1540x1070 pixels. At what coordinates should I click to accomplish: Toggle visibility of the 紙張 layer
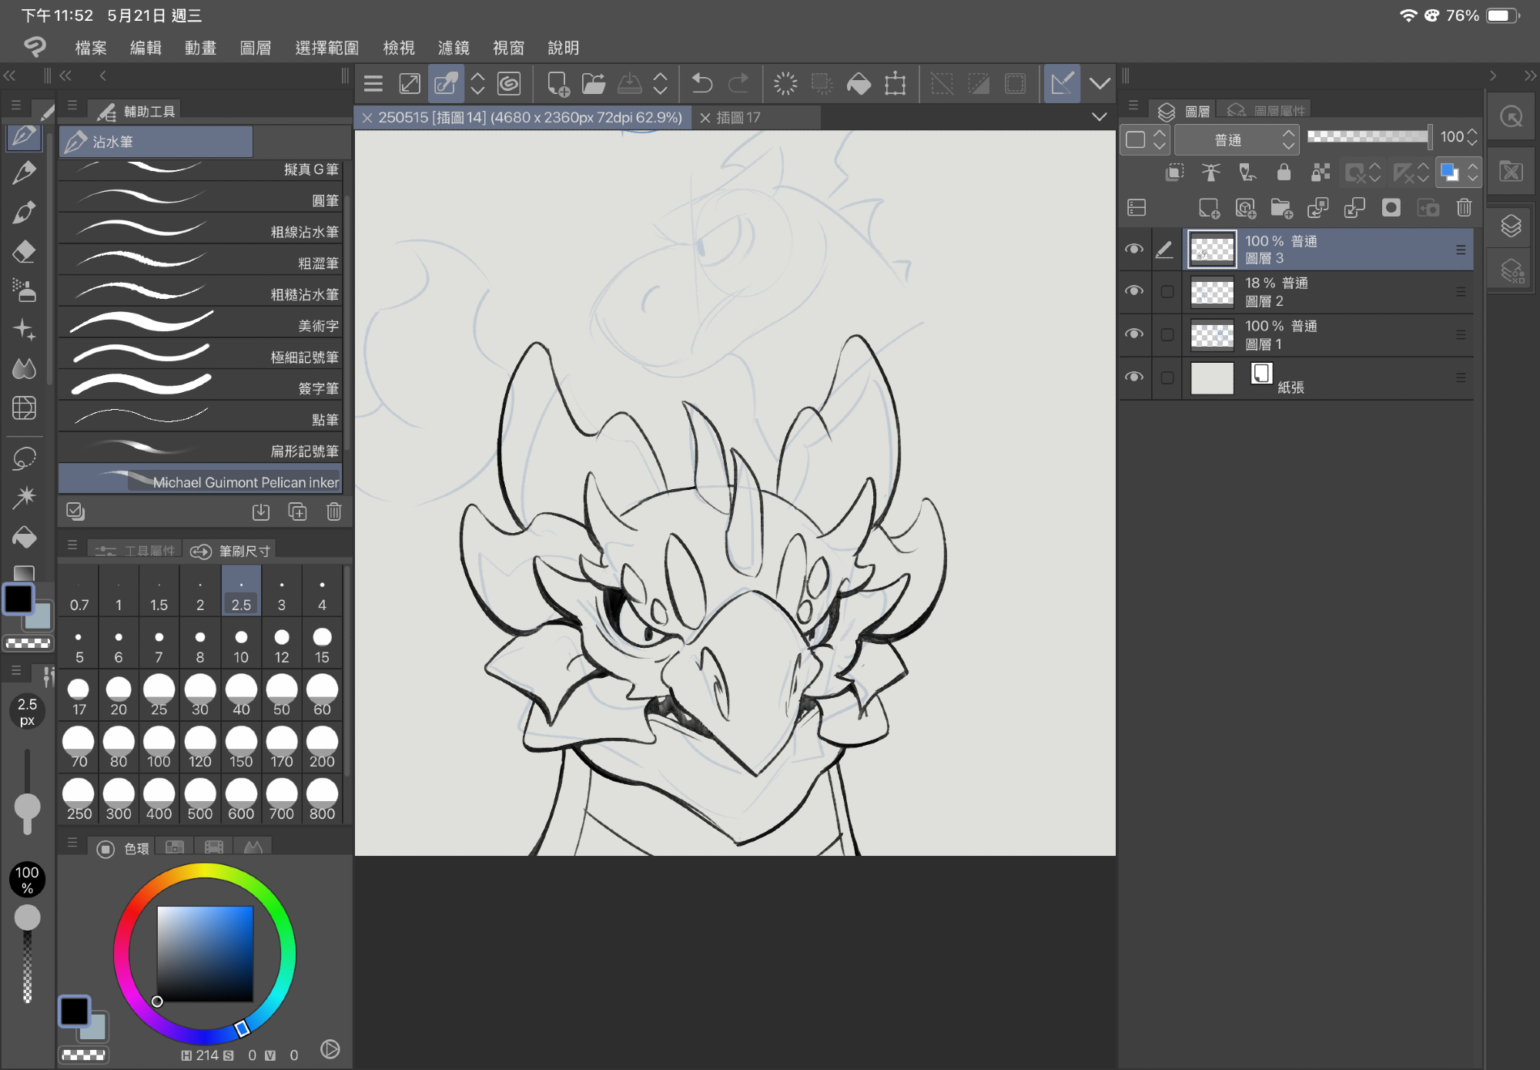1133,377
